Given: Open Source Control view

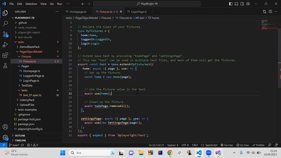Looking at the screenshot, I should (x=5, y=34).
